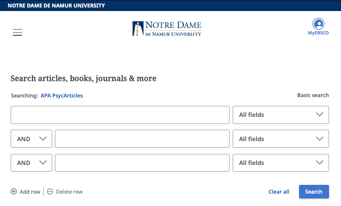Open third row All fields dropdown
The width and height of the screenshot is (341, 206).
280,162
